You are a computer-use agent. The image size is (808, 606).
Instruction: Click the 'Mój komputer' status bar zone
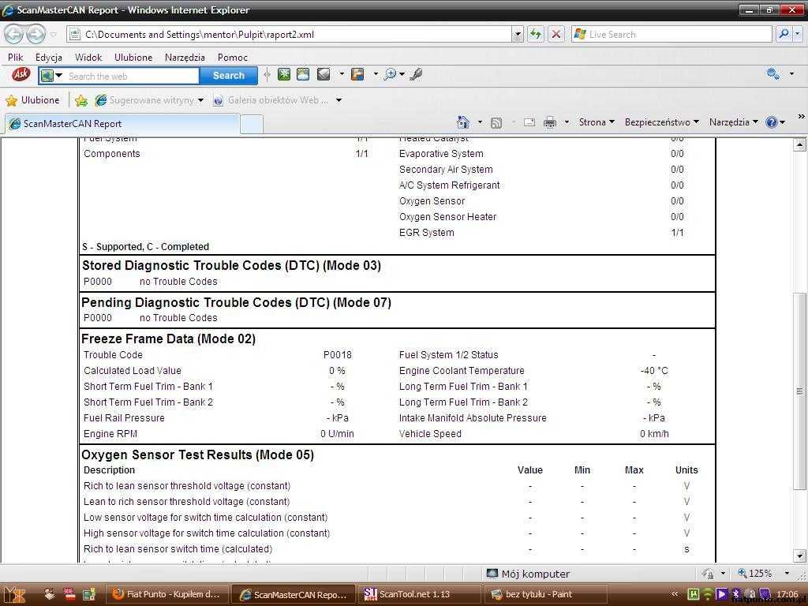click(x=528, y=574)
